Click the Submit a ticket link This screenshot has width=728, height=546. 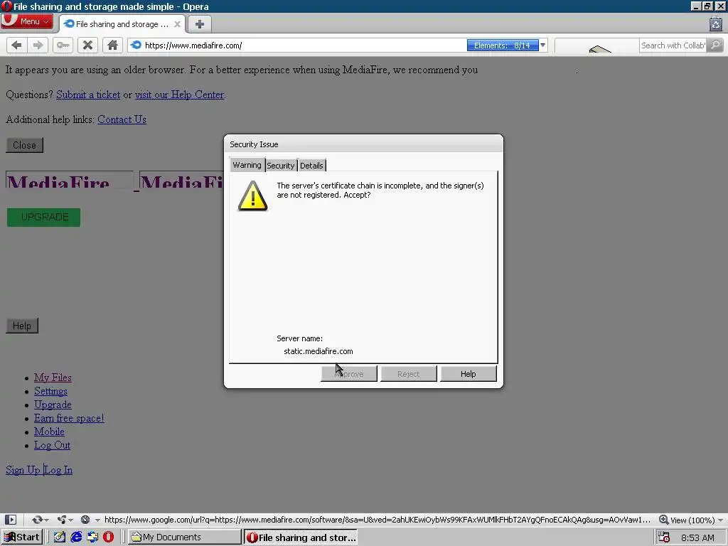click(88, 95)
